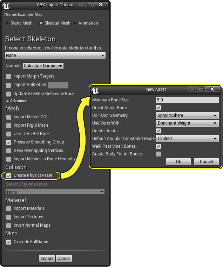This screenshot has height=267, width=223.
Task: Maximize the FBX Import Options window
Action: [x=90, y=5]
